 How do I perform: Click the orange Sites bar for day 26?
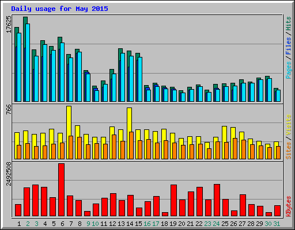point(235,148)
